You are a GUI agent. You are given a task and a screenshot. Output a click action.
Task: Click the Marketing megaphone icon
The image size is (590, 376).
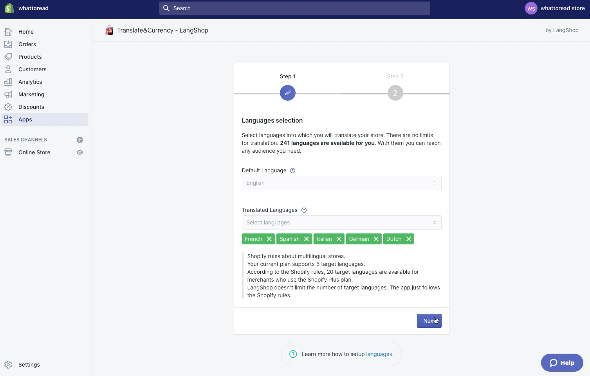8,94
